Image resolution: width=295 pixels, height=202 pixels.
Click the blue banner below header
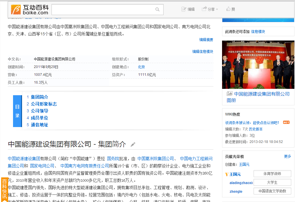[258, 20]
